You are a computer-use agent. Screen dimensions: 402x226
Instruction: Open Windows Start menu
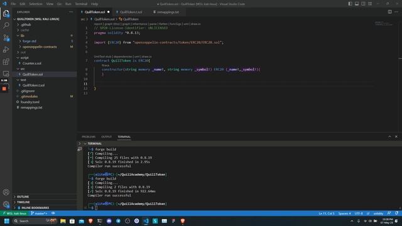pyautogui.click(x=7, y=221)
